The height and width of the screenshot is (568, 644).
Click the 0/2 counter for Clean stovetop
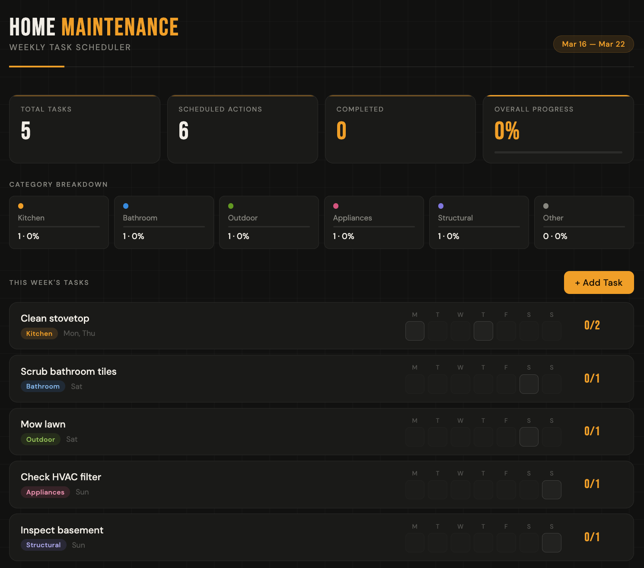tap(592, 325)
